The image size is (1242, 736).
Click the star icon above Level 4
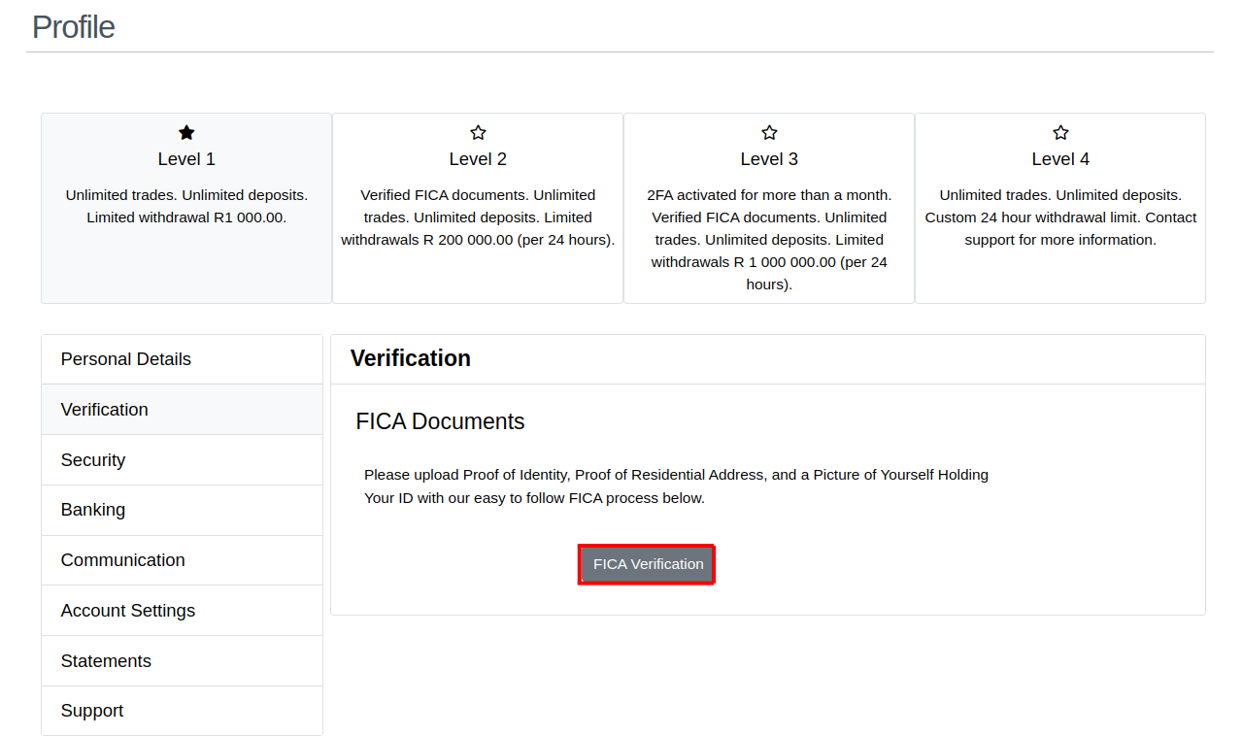coord(1059,132)
